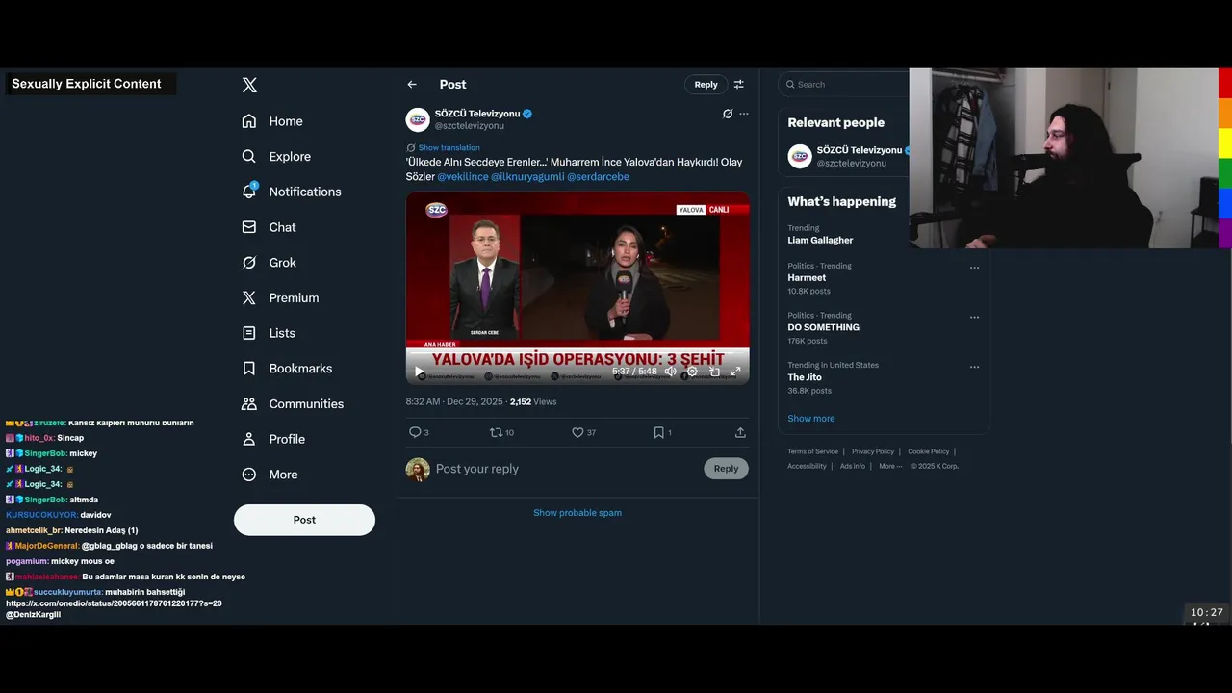
Task: Open Chat in the sidebar
Action: (269, 227)
